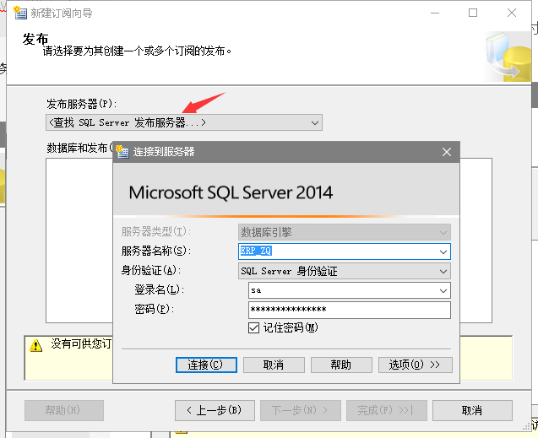Minimize the New Subscription Wizard window
The width and height of the screenshot is (538, 438).
435,13
